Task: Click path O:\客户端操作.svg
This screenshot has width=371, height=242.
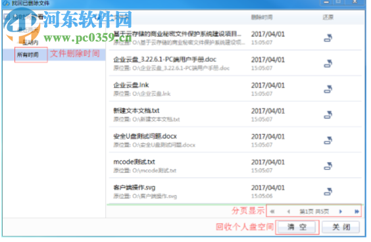Action: [155, 196]
